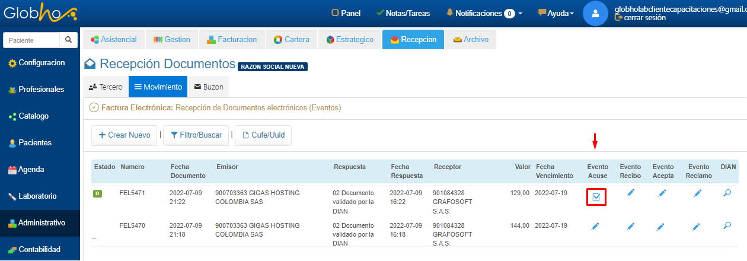
Task: Expand the Ayuda help menu
Action: pyautogui.click(x=556, y=13)
